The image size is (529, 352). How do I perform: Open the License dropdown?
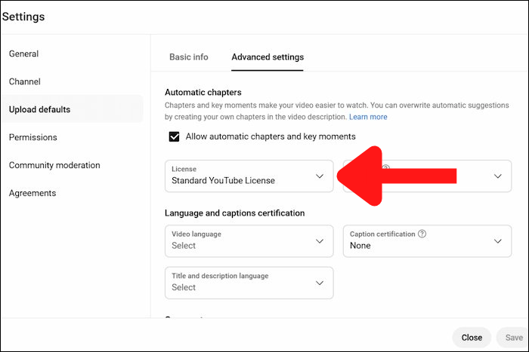249,176
